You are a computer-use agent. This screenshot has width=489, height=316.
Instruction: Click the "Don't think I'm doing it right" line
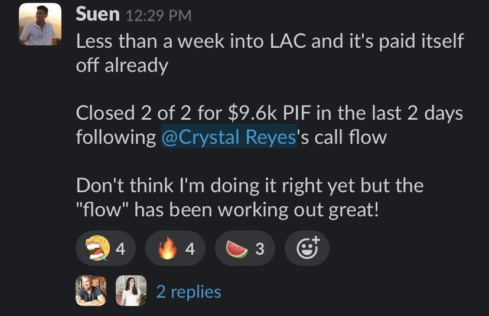click(x=249, y=185)
